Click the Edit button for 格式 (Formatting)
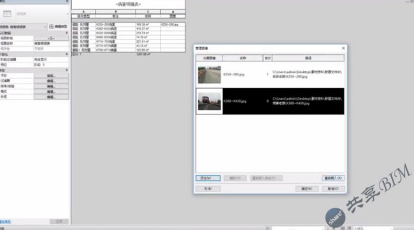 (x=51, y=92)
